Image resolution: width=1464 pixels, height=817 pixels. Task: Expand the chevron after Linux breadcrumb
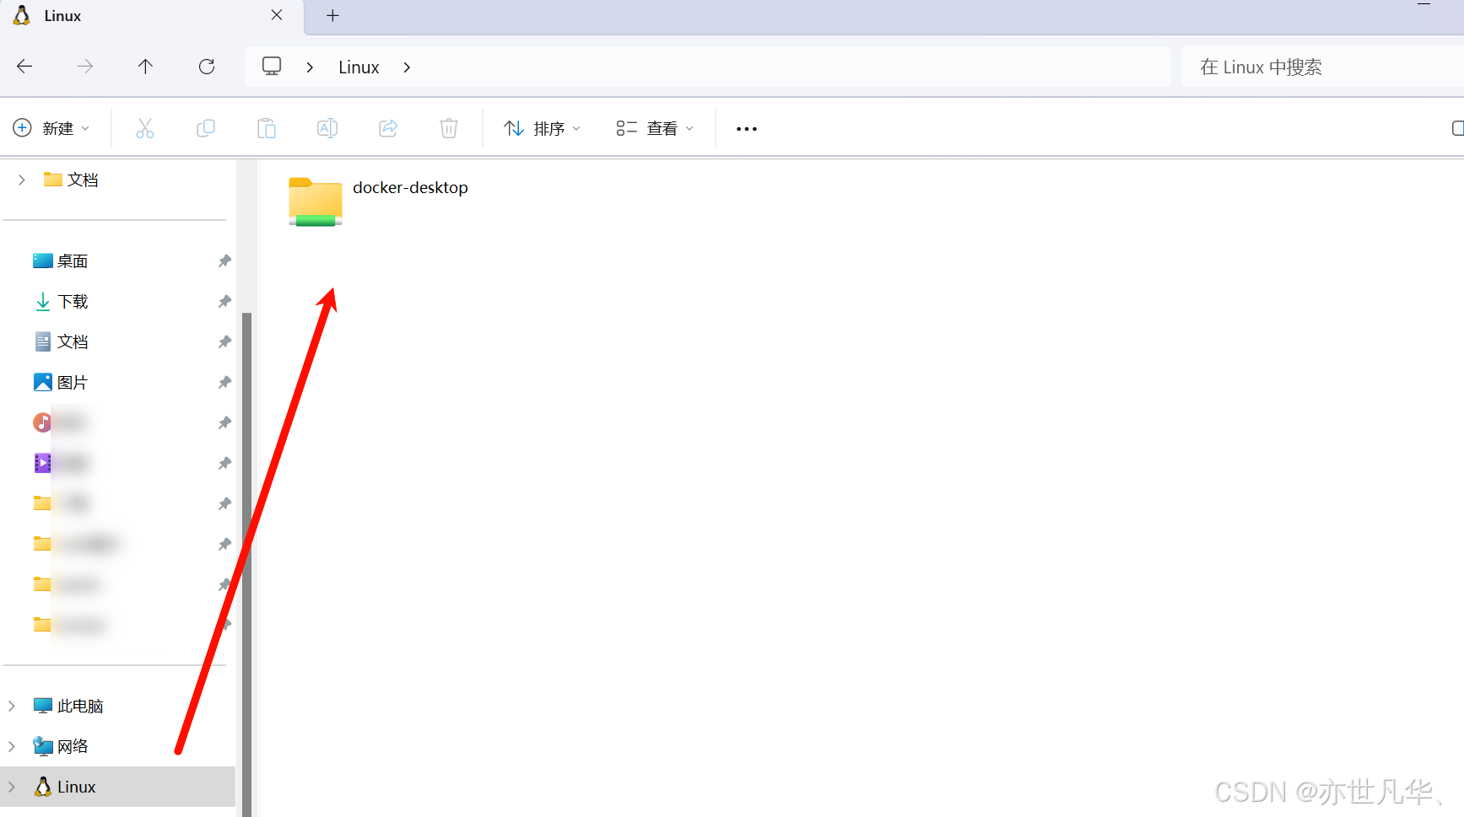point(407,67)
